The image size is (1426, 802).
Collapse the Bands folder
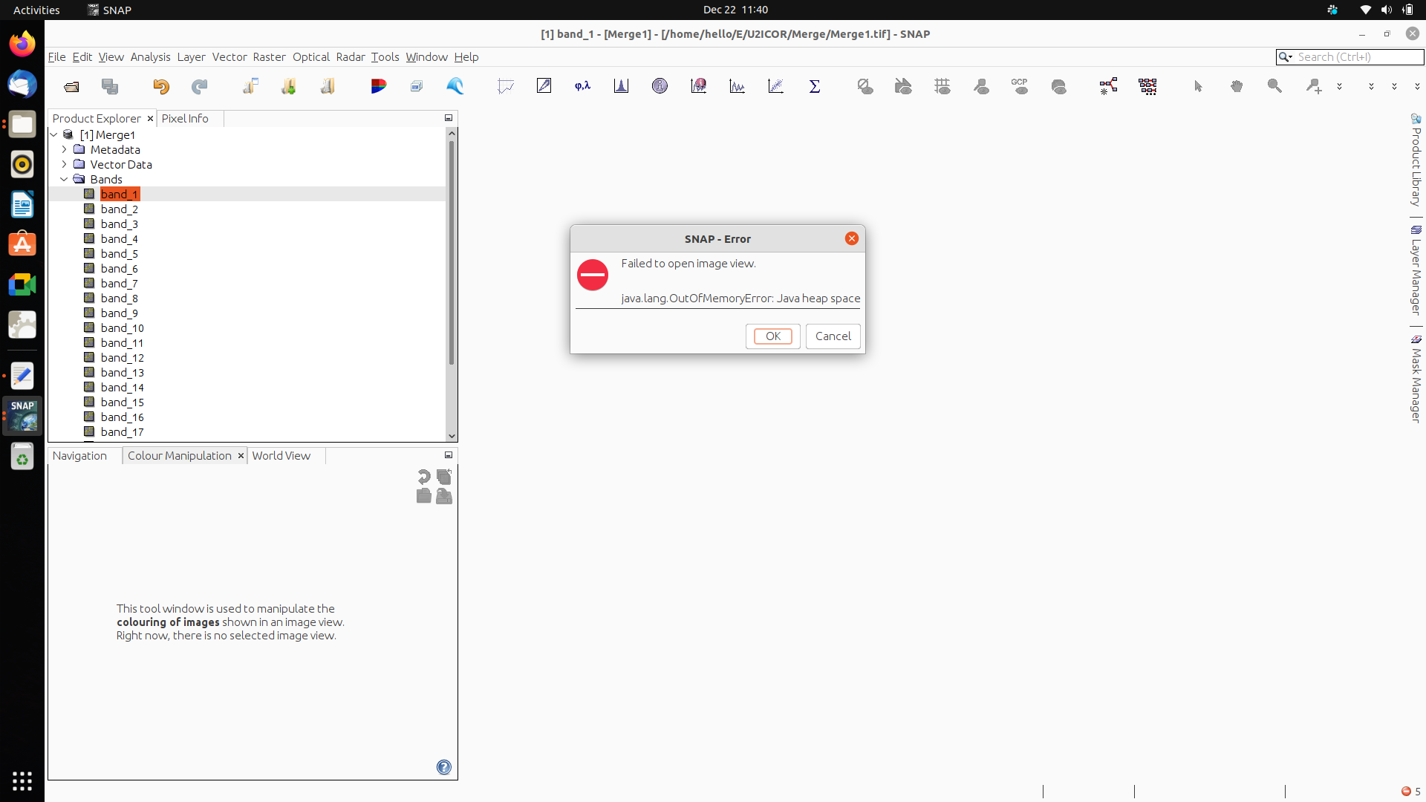coord(64,179)
